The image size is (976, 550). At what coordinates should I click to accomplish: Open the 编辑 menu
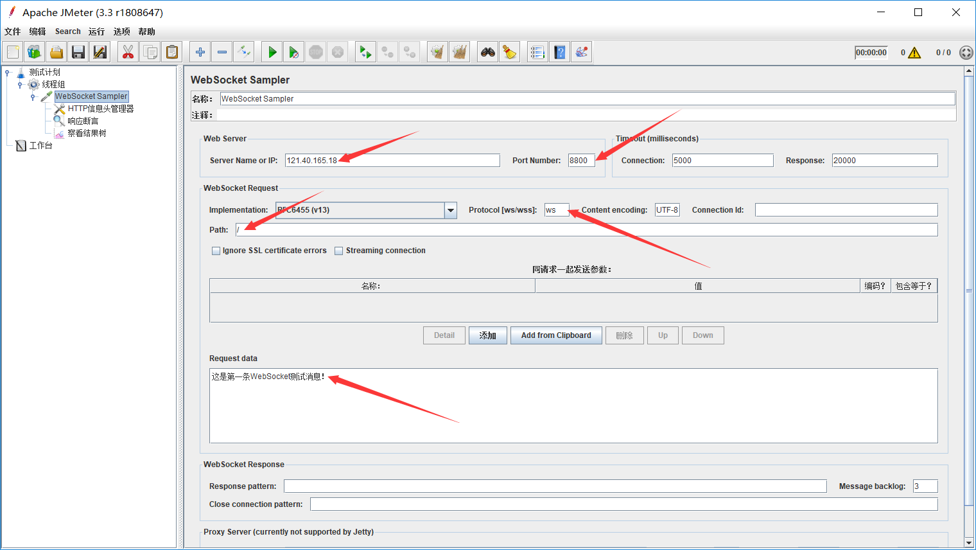(x=37, y=31)
